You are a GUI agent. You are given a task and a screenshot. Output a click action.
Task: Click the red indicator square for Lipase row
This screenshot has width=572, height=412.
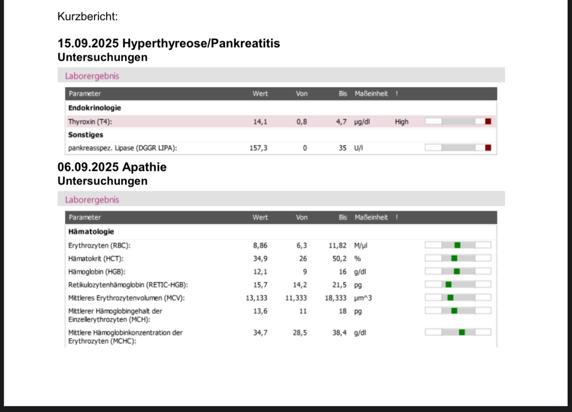488,148
